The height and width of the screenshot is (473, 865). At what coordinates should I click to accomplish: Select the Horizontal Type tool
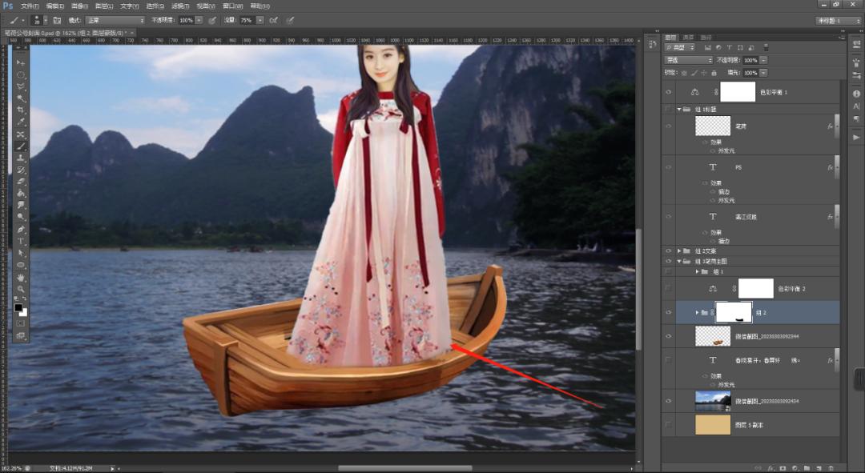[x=20, y=241]
